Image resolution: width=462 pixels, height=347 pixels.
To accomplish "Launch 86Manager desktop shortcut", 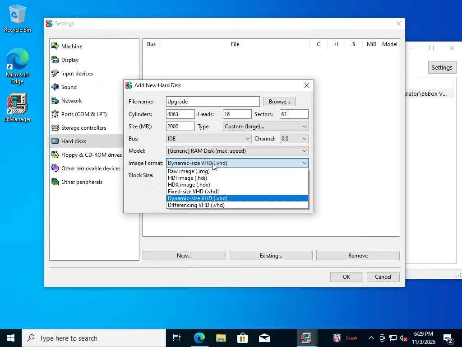I will point(18,108).
